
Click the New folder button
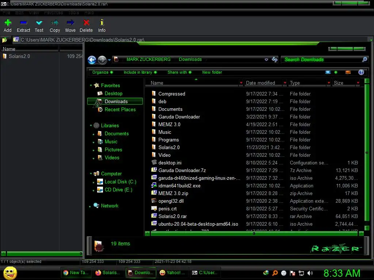pyautogui.click(x=212, y=73)
